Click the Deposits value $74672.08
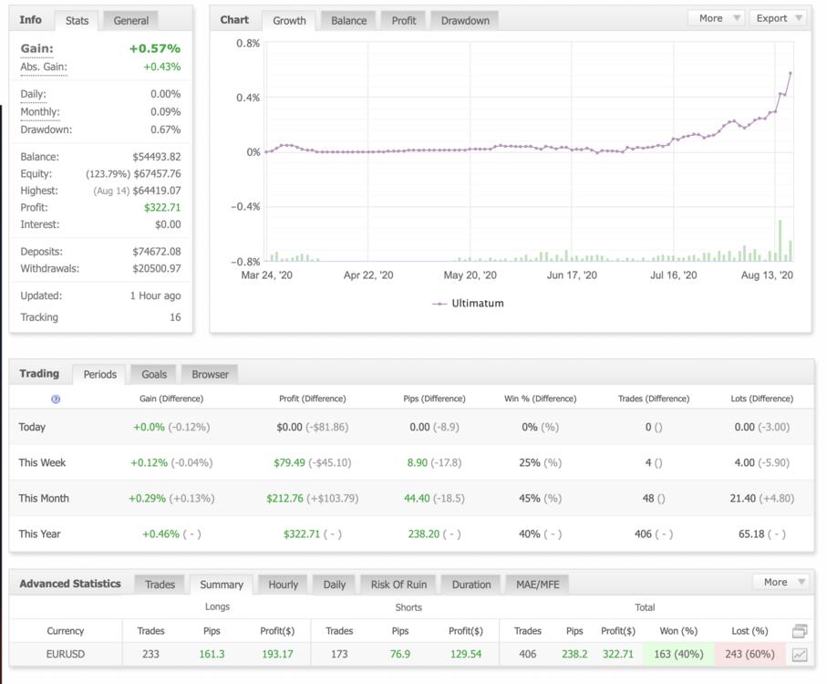Viewport: 827px width, 684px height. click(x=157, y=252)
